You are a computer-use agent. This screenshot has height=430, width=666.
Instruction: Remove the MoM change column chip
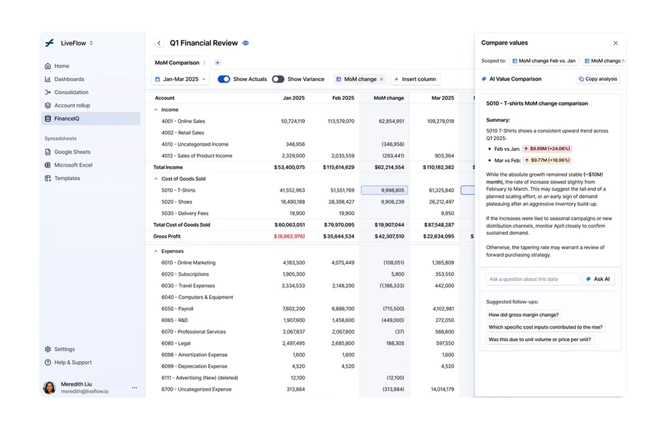pyautogui.click(x=382, y=79)
